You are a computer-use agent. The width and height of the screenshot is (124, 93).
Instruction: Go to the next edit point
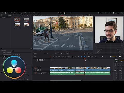[x=88, y=53]
